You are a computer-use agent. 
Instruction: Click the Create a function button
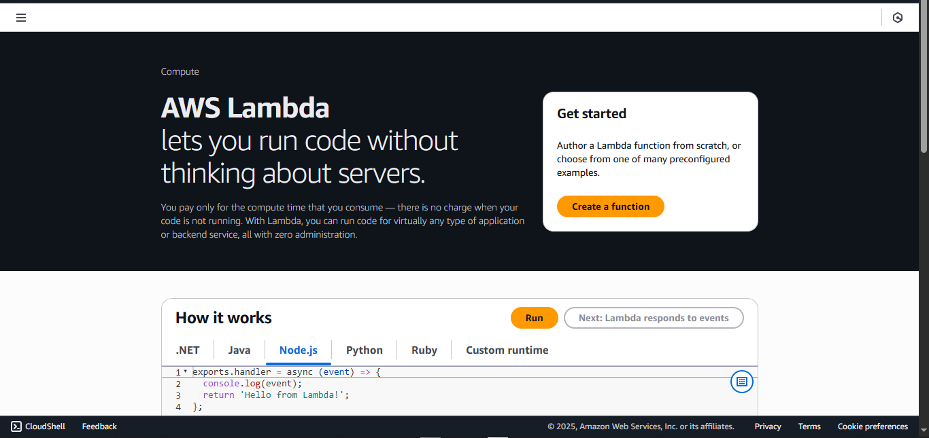pyautogui.click(x=611, y=206)
